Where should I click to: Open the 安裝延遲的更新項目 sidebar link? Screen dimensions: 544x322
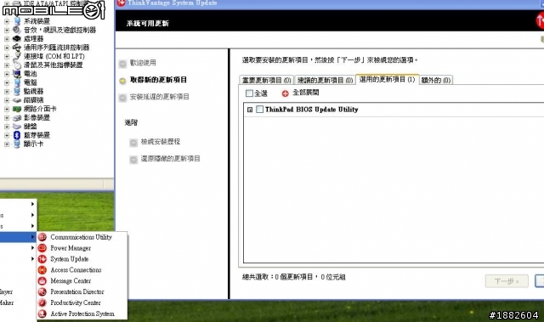tap(159, 97)
